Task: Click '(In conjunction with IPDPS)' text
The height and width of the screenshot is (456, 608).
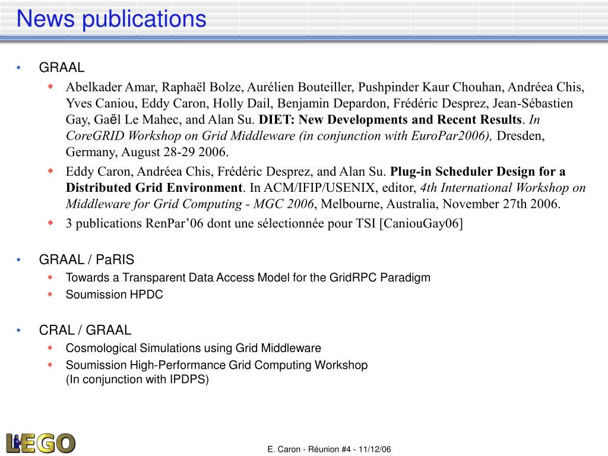Action: pyautogui.click(x=137, y=379)
